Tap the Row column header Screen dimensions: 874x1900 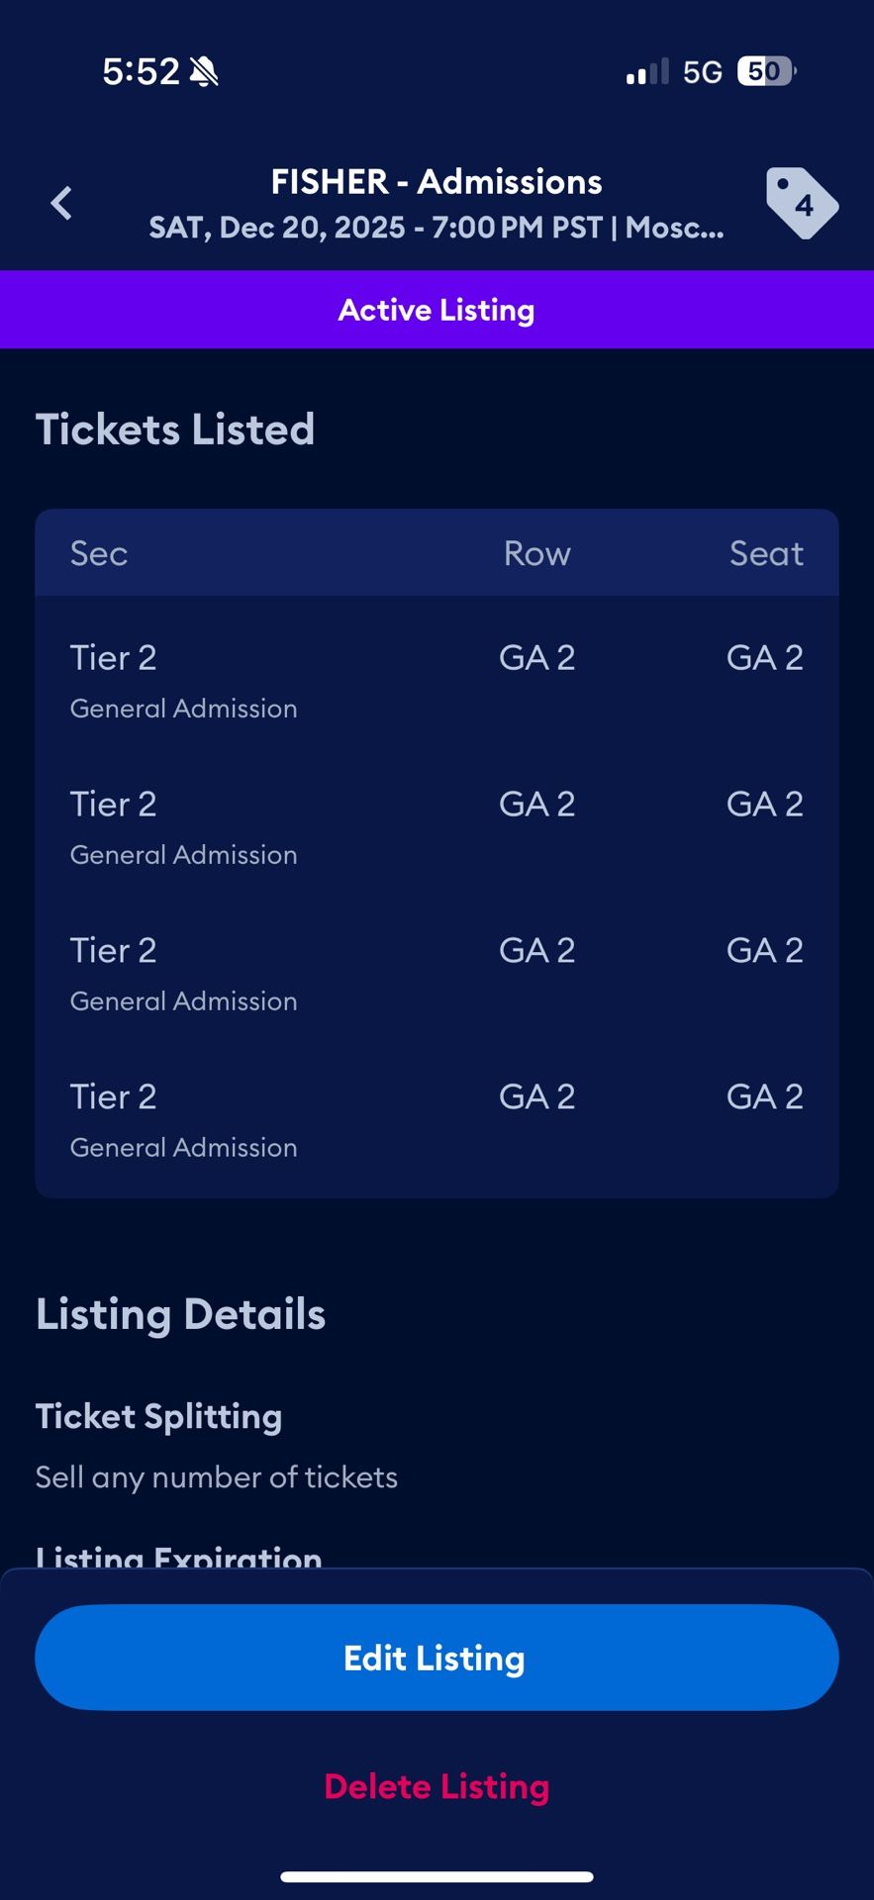pyautogui.click(x=536, y=553)
